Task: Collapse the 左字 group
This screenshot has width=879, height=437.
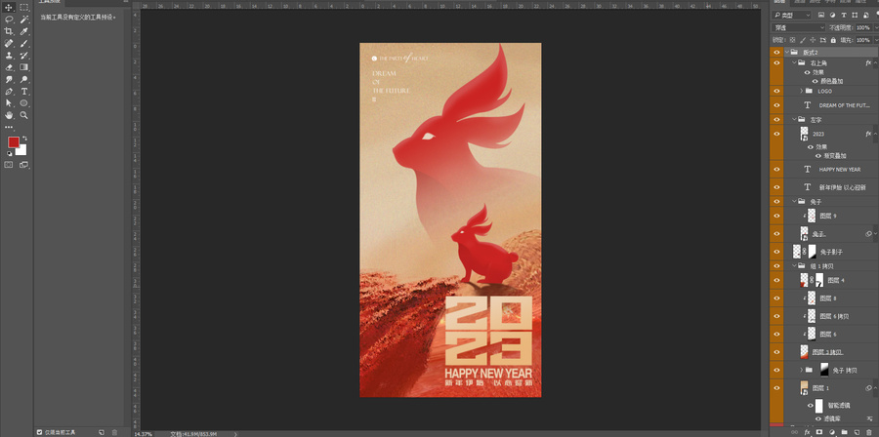Action: tap(794, 119)
